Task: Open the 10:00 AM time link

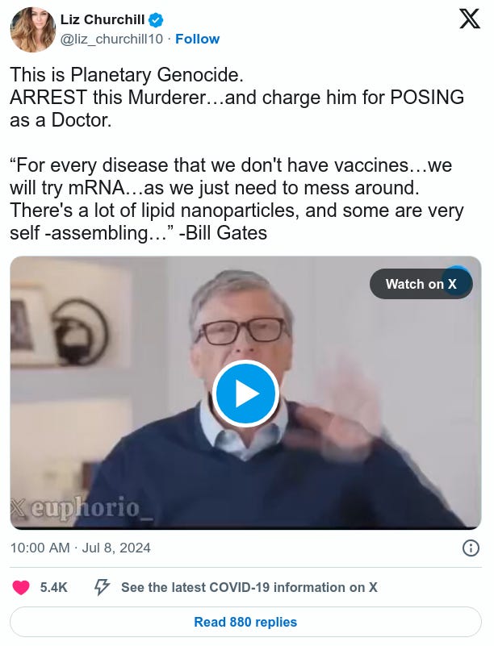Action: pos(40,548)
